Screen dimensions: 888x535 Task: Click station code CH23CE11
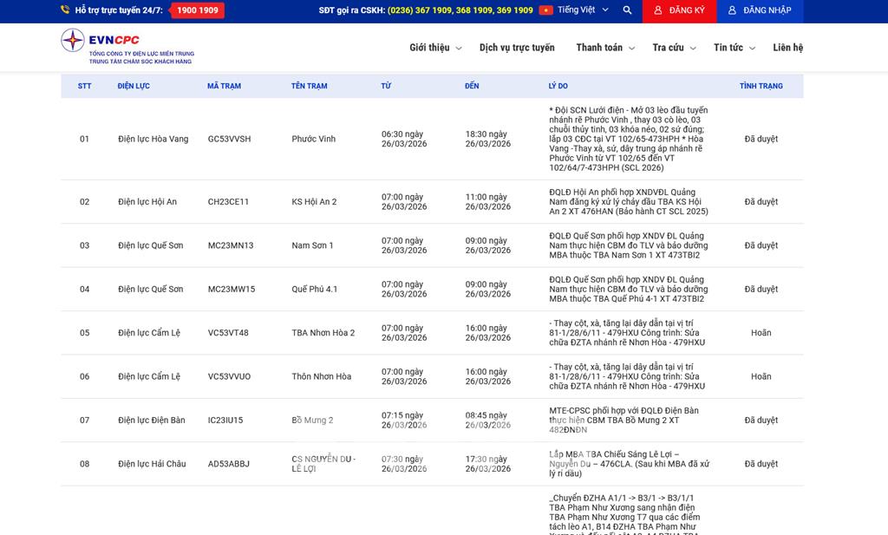pos(228,202)
